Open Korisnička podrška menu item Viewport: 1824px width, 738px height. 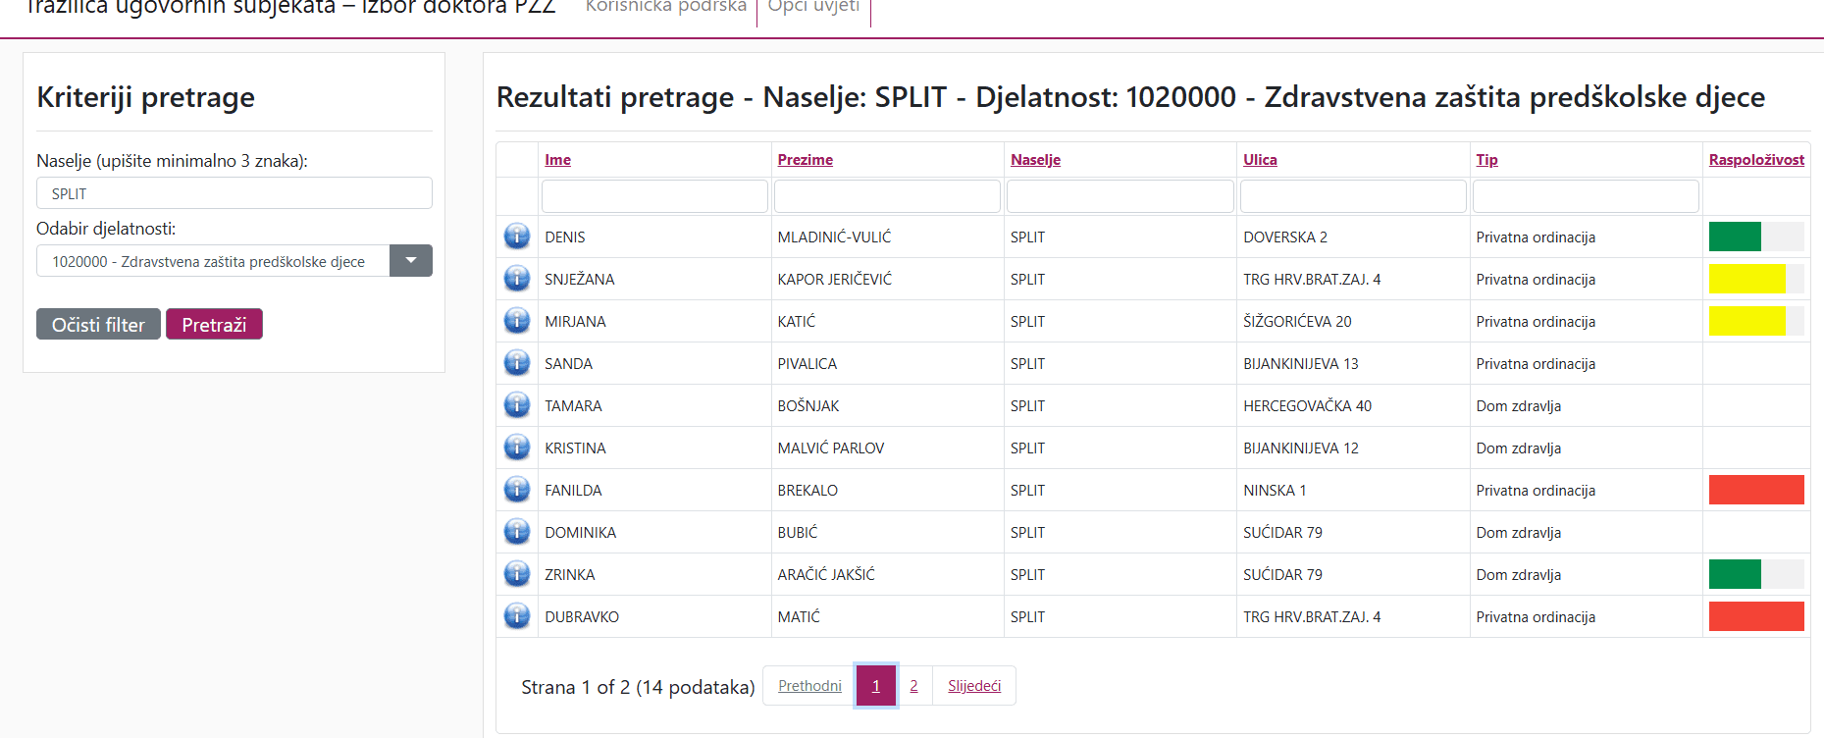pos(665,7)
